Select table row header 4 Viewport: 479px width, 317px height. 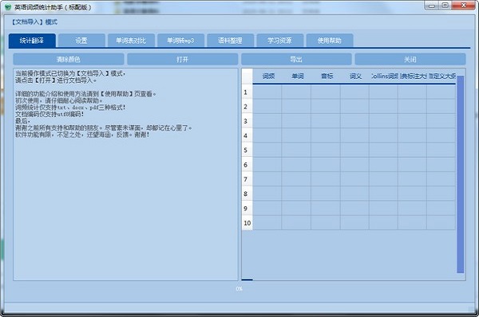(247, 135)
